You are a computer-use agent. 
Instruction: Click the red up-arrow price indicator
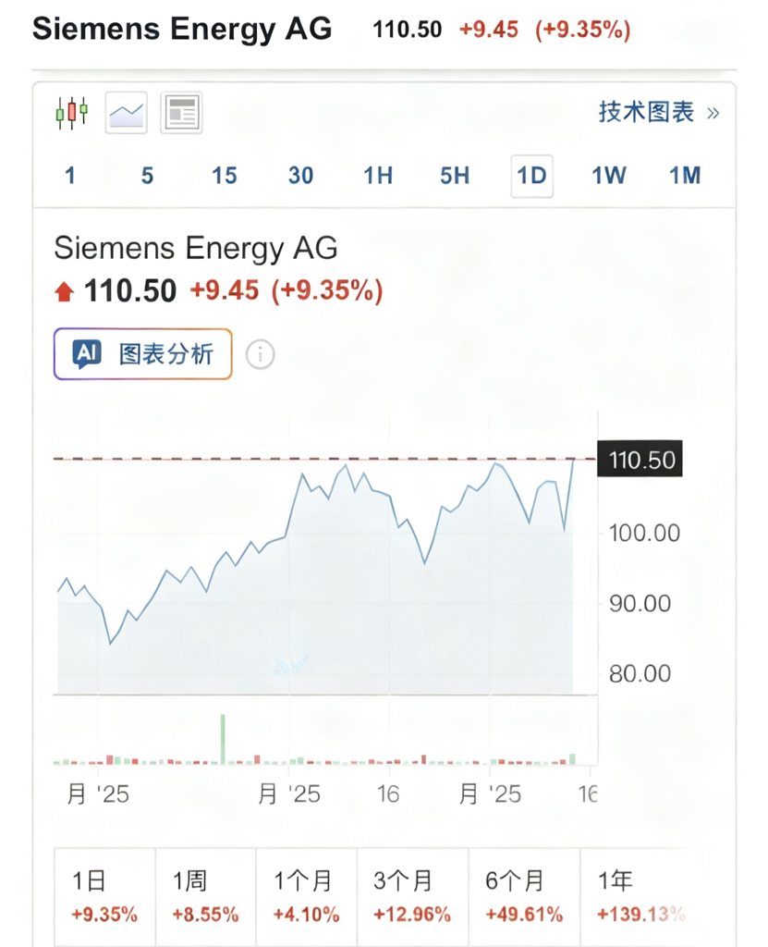pyautogui.click(x=64, y=292)
